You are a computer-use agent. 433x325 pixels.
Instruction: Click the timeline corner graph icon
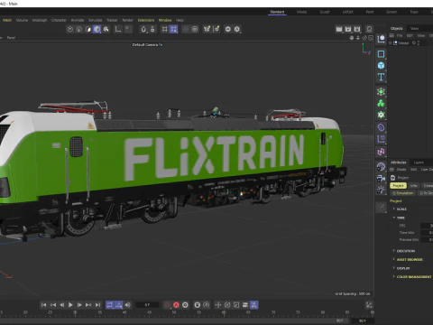[369, 305]
